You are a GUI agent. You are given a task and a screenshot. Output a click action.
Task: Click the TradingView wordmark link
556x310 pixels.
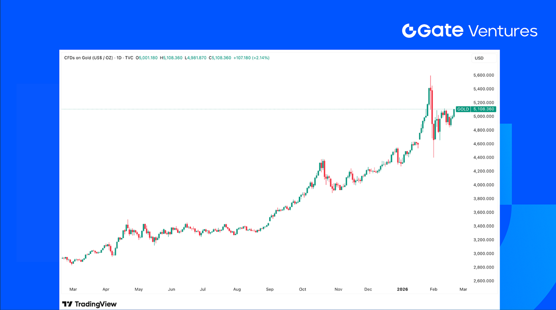95,304
